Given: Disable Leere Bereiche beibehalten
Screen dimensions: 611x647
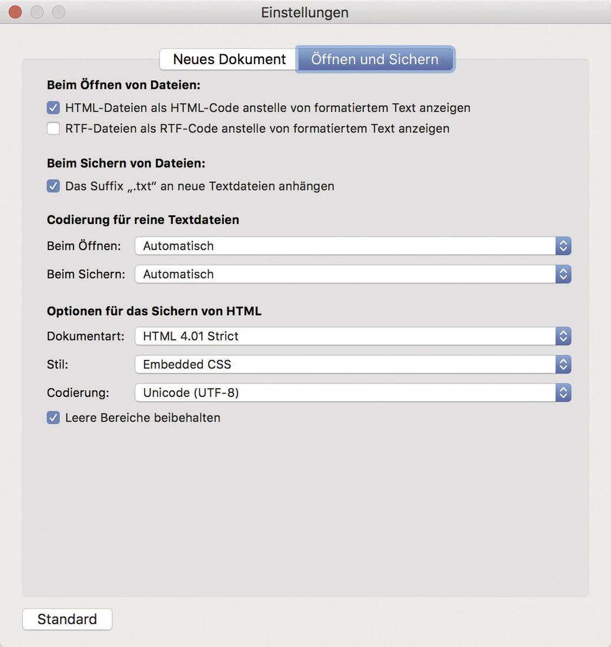Looking at the screenshot, I should tap(53, 418).
